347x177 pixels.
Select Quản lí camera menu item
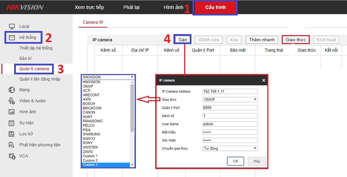[x=34, y=69]
